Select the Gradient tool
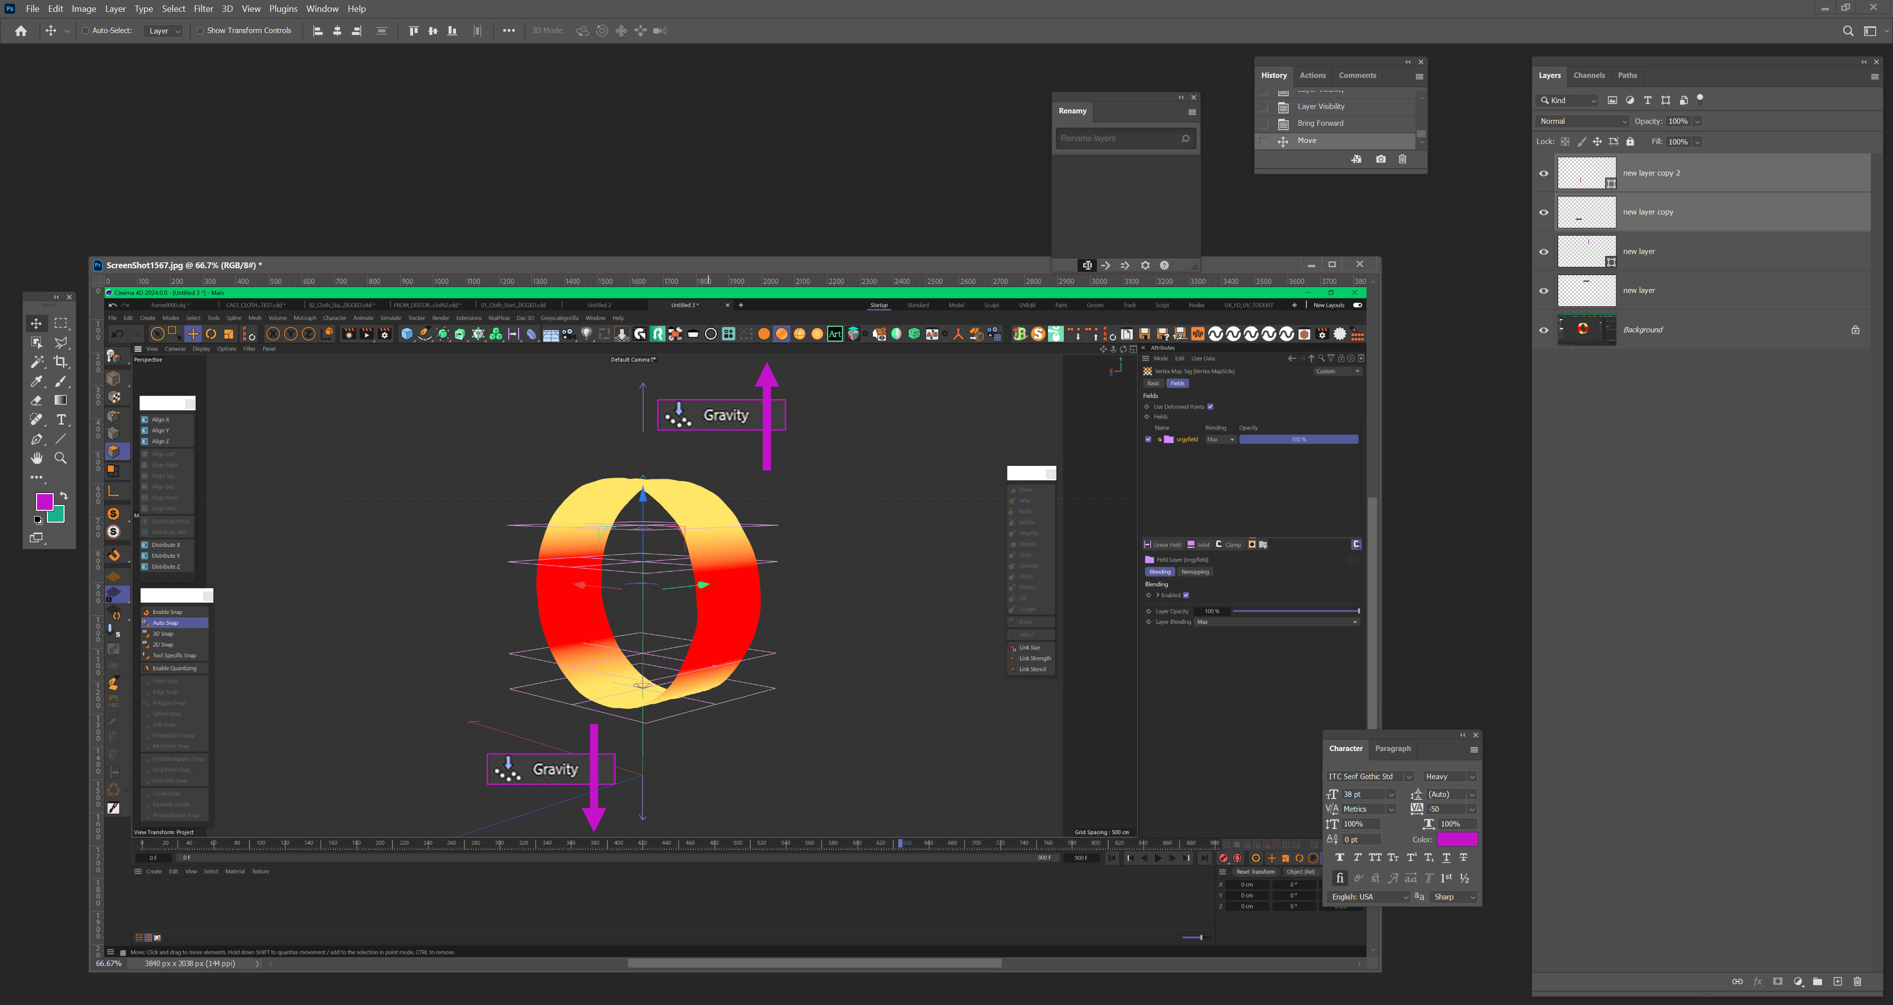The width and height of the screenshot is (1893, 1005). click(x=61, y=401)
